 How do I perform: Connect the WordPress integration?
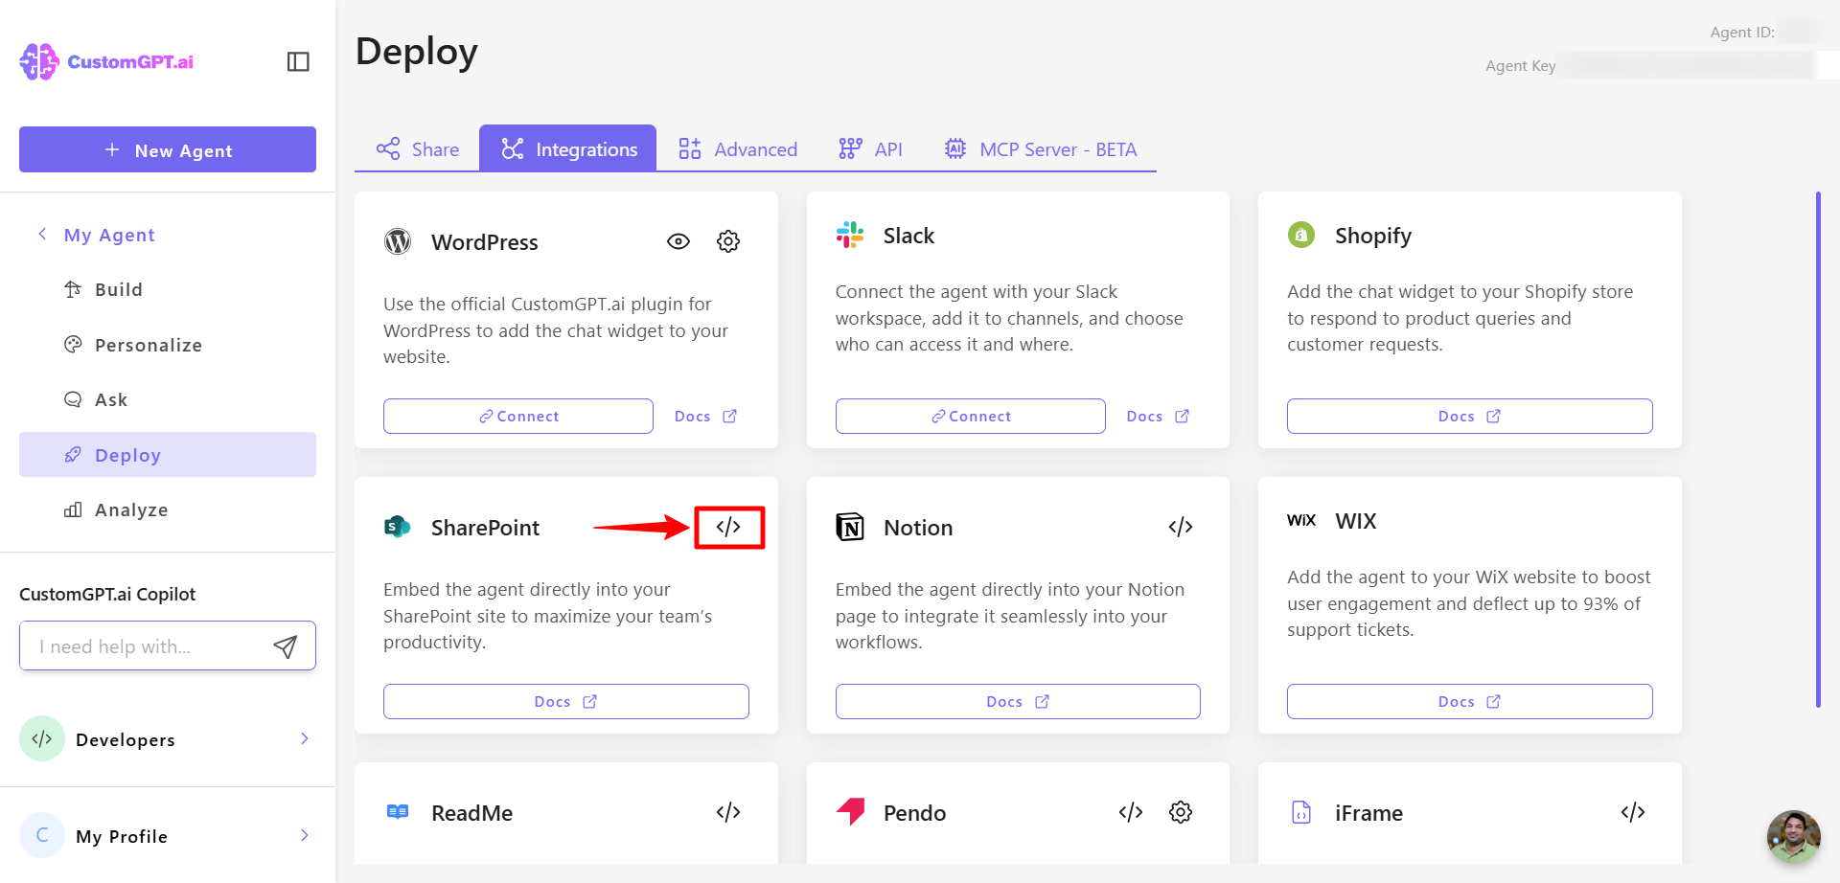(x=518, y=416)
